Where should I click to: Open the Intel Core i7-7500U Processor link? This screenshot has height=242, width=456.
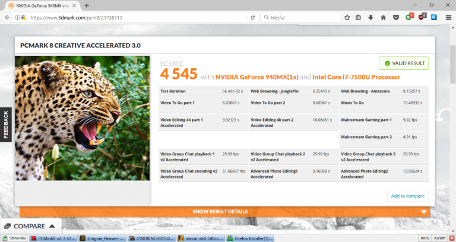click(x=356, y=77)
